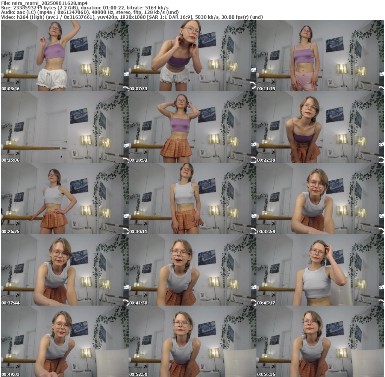This screenshot has height=377, width=385.
Task: Select the thumbnail timestamped 00:11:19
Action: pyautogui.click(x=320, y=56)
